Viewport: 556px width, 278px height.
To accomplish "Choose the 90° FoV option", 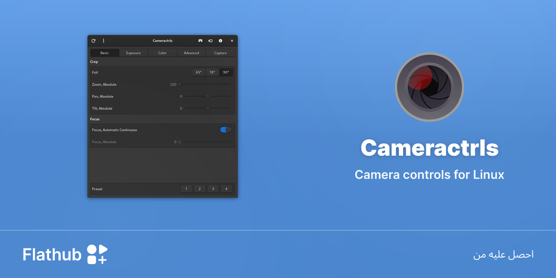I will tap(226, 72).
